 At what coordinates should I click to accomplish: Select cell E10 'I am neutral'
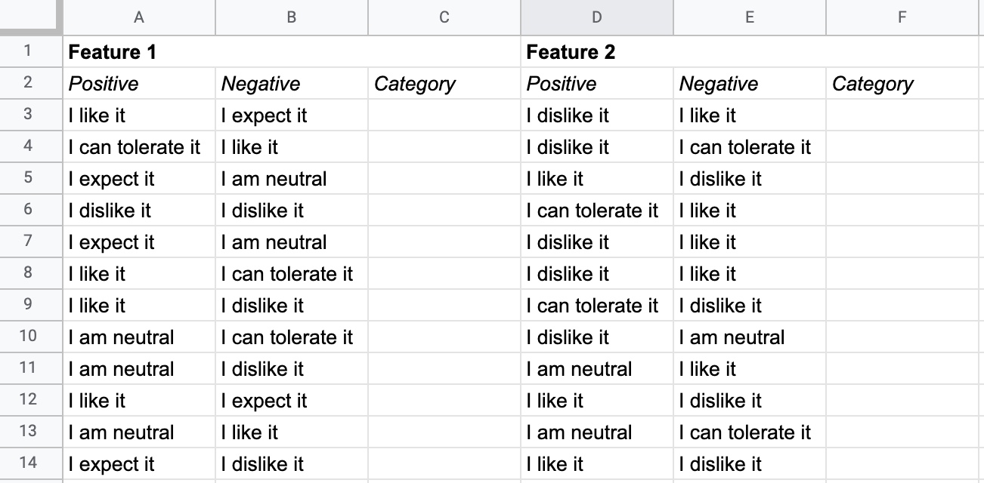tap(750, 337)
